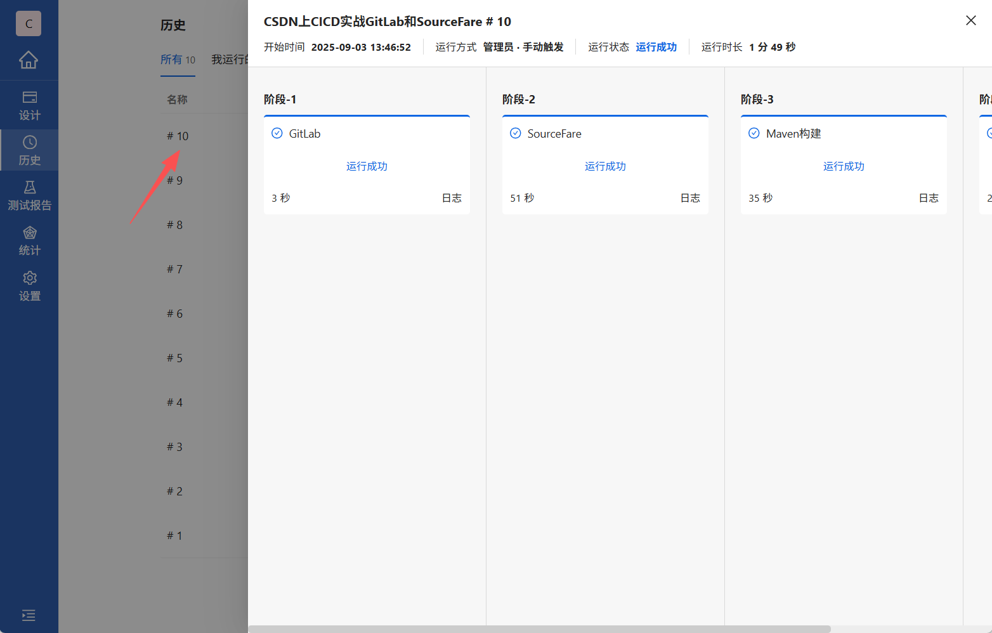Click the 阶段-1 stage heading

280,100
